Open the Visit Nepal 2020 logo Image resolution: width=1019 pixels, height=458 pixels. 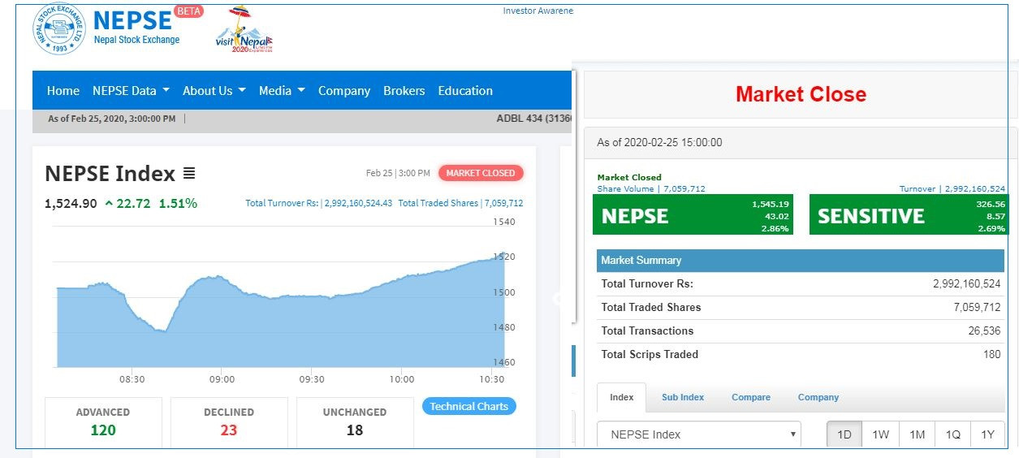[244, 29]
